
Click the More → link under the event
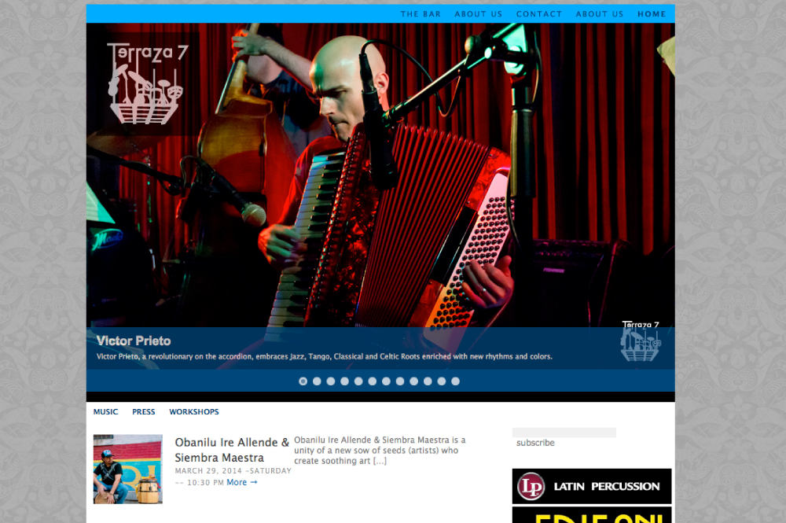click(242, 482)
